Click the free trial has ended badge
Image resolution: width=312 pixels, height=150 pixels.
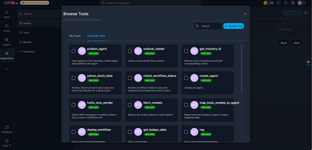pos(35,3)
